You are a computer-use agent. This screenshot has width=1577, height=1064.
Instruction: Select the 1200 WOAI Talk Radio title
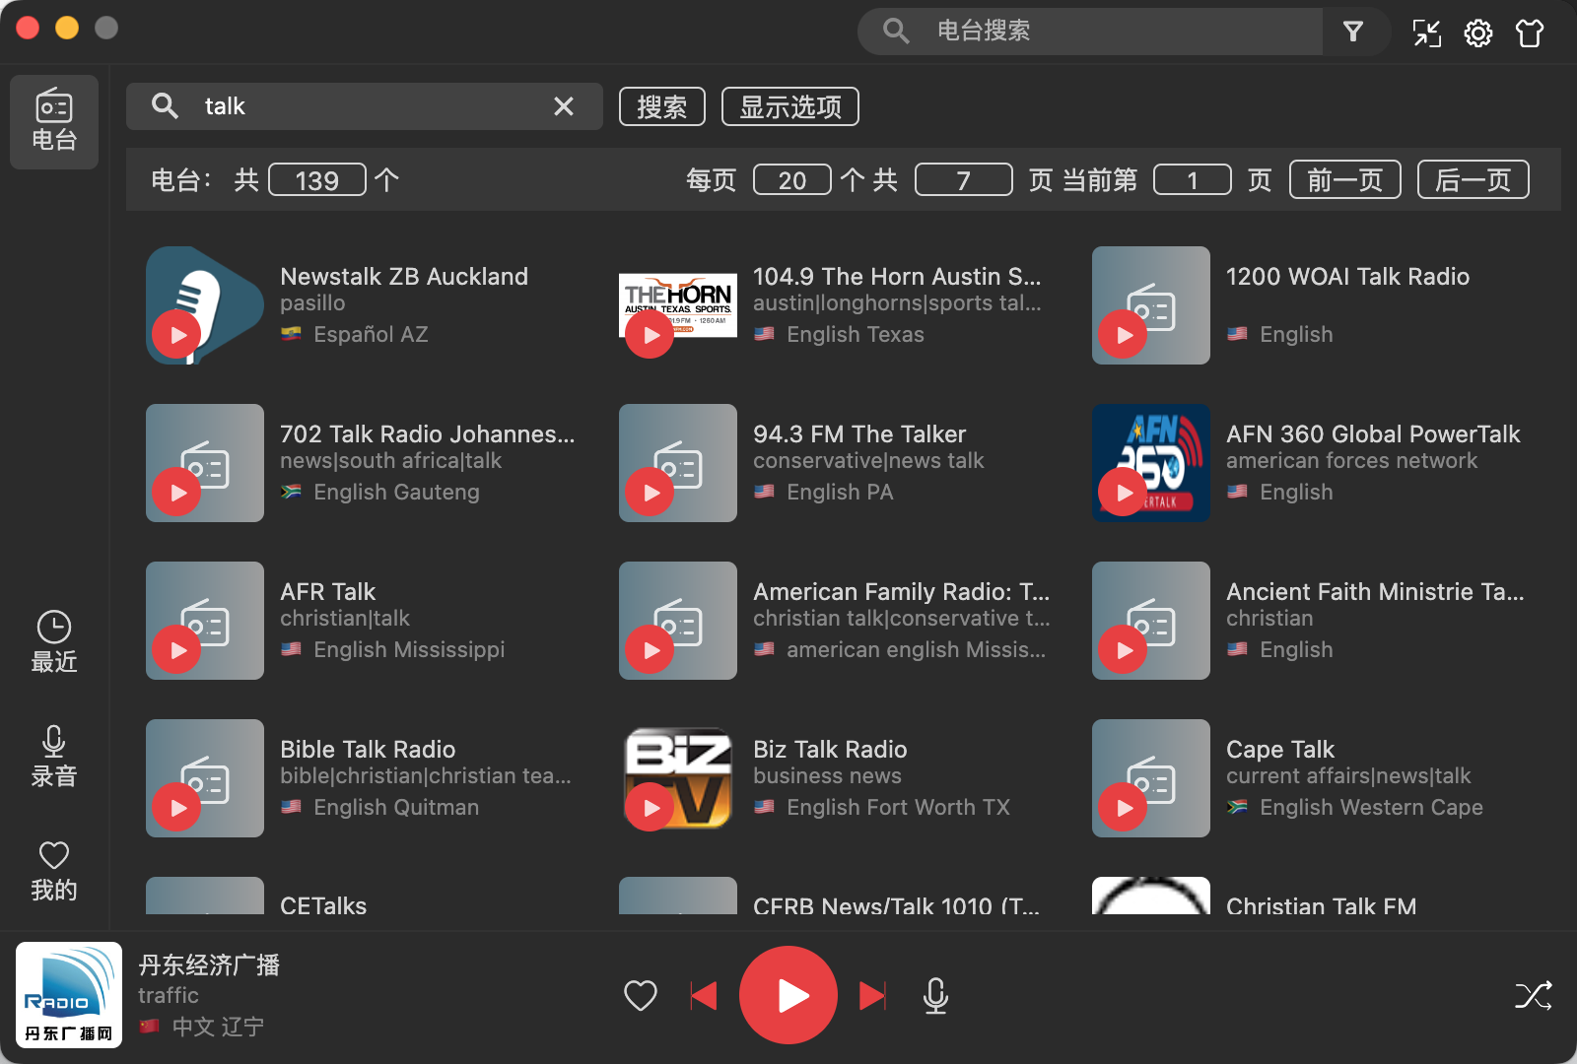tap(1347, 276)
